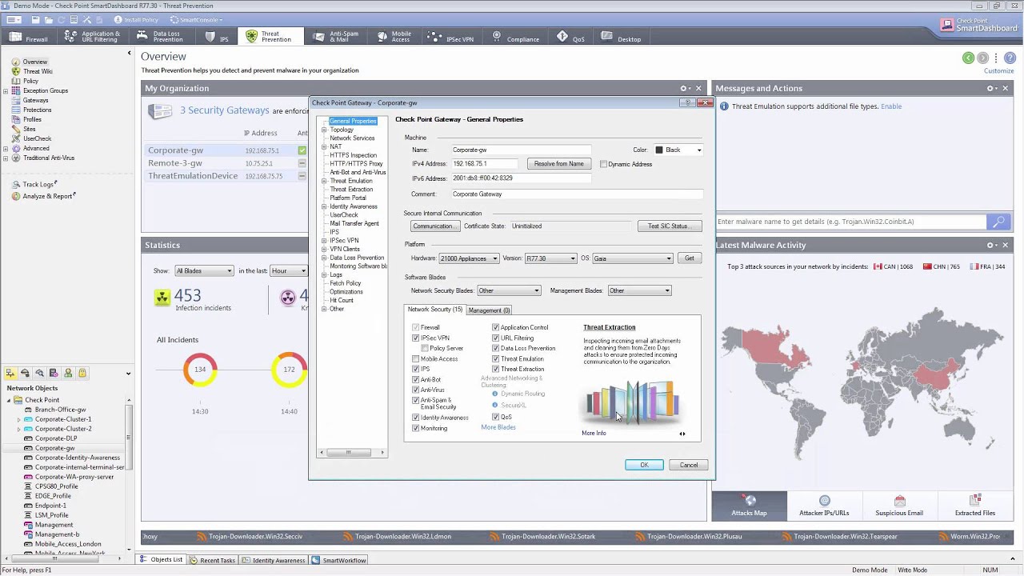The width and height of the screenshot is (1024, 576).
Task: Click the Open folder icon in top toolbar
Action: coord(49,19)
